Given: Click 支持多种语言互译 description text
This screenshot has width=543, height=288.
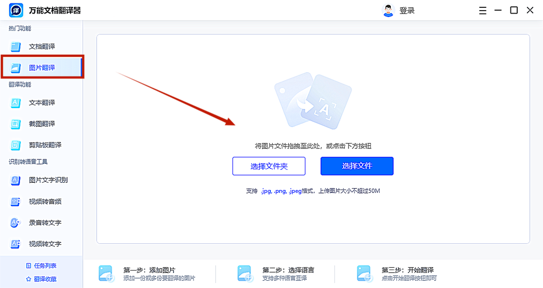Looking at the screenshot, I should [284, 278].
